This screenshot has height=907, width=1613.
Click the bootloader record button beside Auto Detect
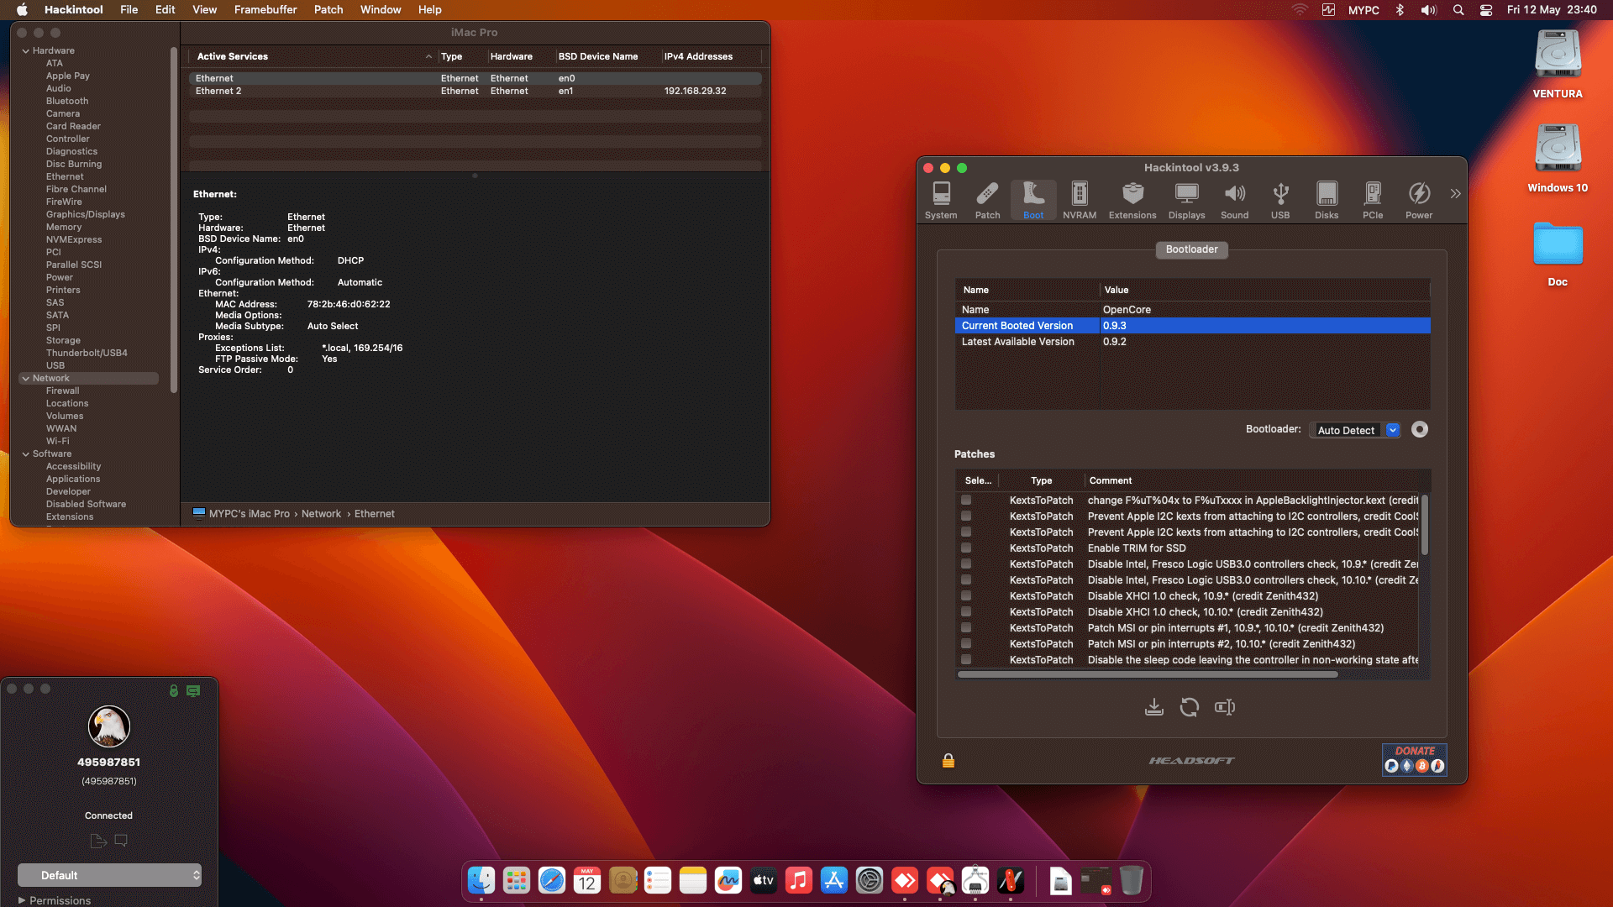pyautogui.click(x=1420, y=429)
